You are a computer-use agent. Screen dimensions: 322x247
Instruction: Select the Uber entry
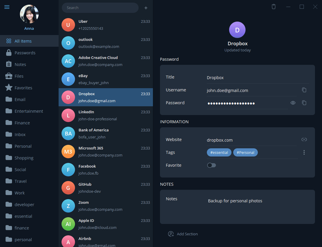pos(106,25)
